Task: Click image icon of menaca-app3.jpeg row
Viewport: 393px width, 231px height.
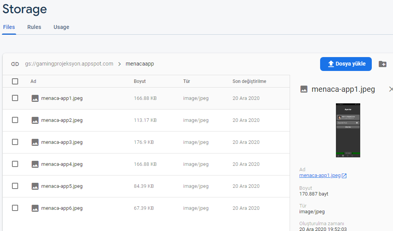Action: point(35,142)
